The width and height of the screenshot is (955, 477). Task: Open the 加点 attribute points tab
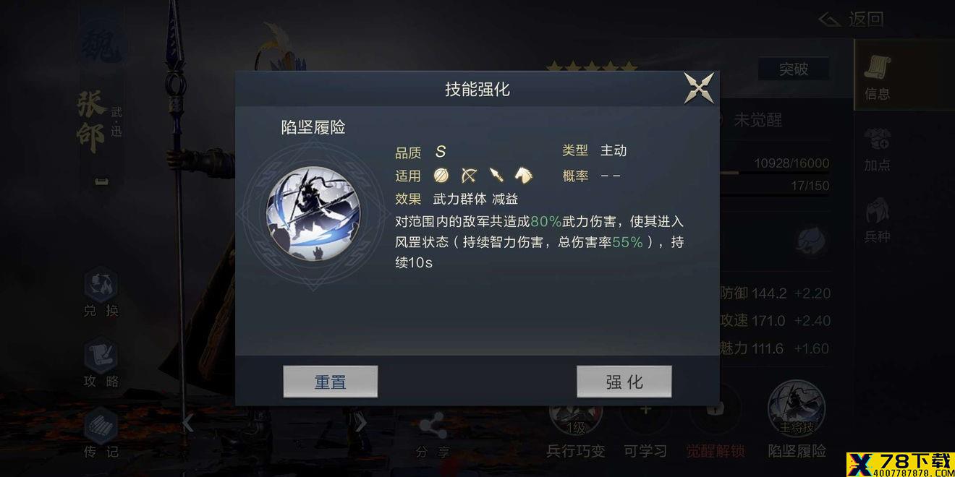pos(878,150)
